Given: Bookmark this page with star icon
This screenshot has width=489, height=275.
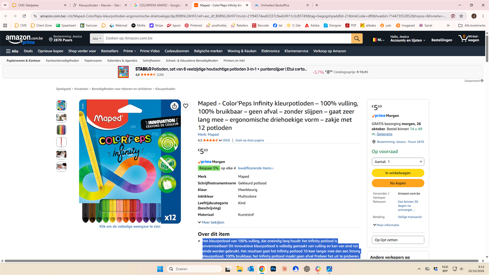Looking at the screenshot, I should tap(461, 16).
